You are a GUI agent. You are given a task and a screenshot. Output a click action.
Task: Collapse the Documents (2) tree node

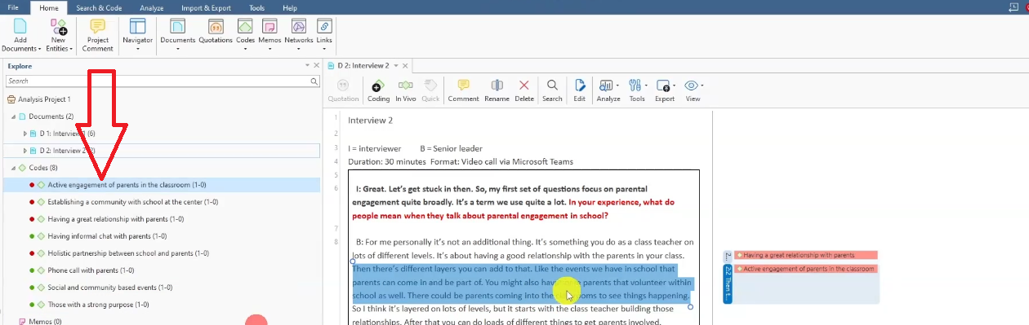coord(13,116)
